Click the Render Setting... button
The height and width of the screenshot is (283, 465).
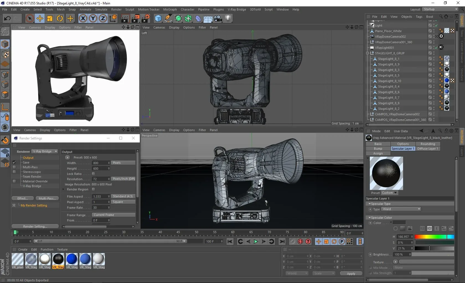[35, 226]
